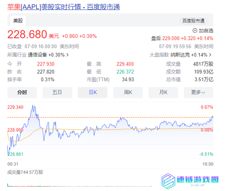This screenshot has width=228, height=191.
Task: Click the +0.860 price change value
Action: 70,36
